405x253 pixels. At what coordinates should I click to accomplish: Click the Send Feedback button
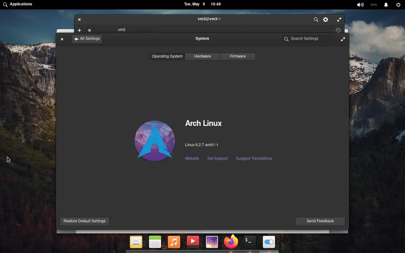[320, 221]
